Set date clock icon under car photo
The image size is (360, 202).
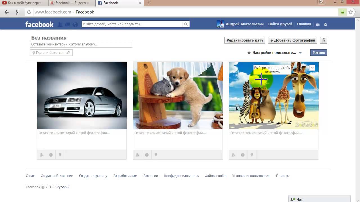pyautogui.click(x=51, y=155)
